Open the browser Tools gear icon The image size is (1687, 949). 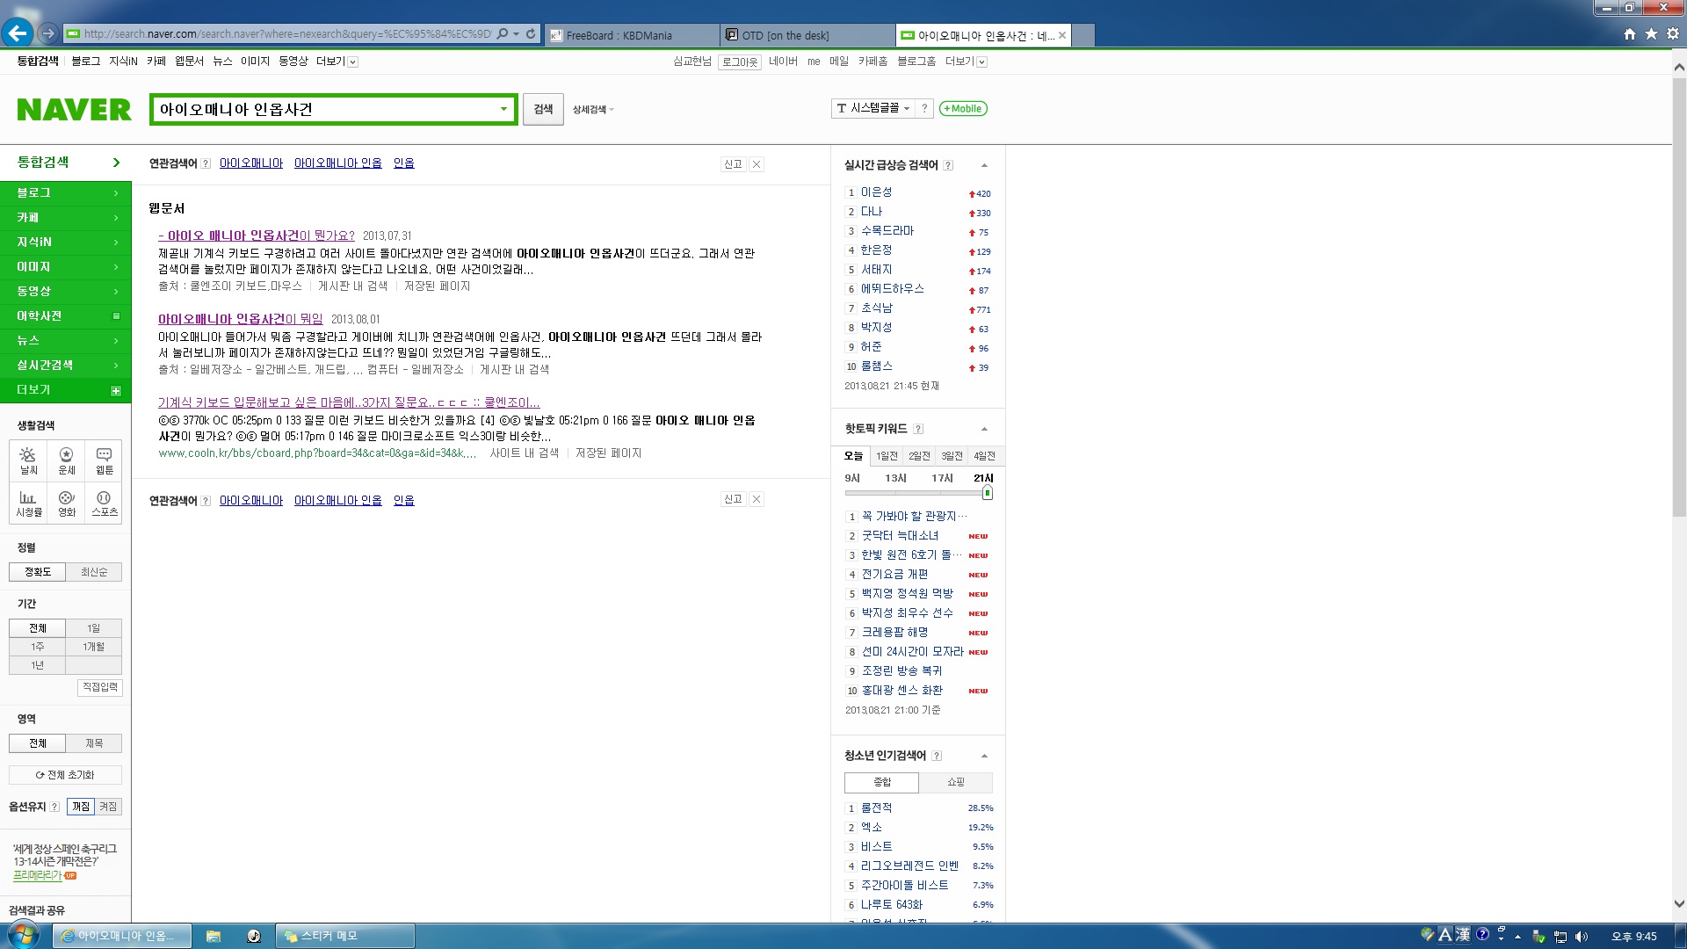tap(1673, 33)
